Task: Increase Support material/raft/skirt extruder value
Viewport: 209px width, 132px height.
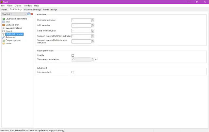Action: coord(93,35)
